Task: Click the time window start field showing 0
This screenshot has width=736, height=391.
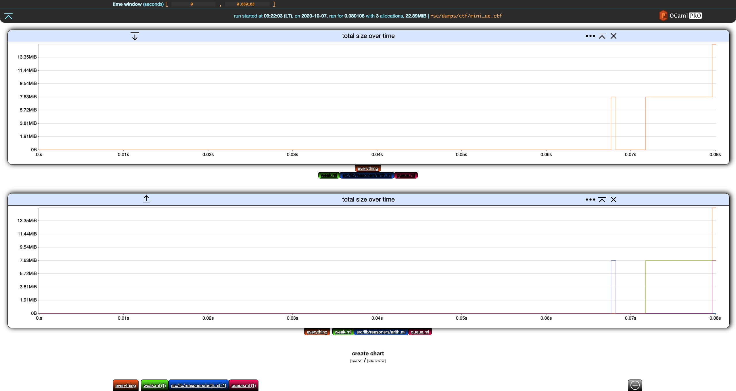Action: pyautogui.click(x=193, y=4)
